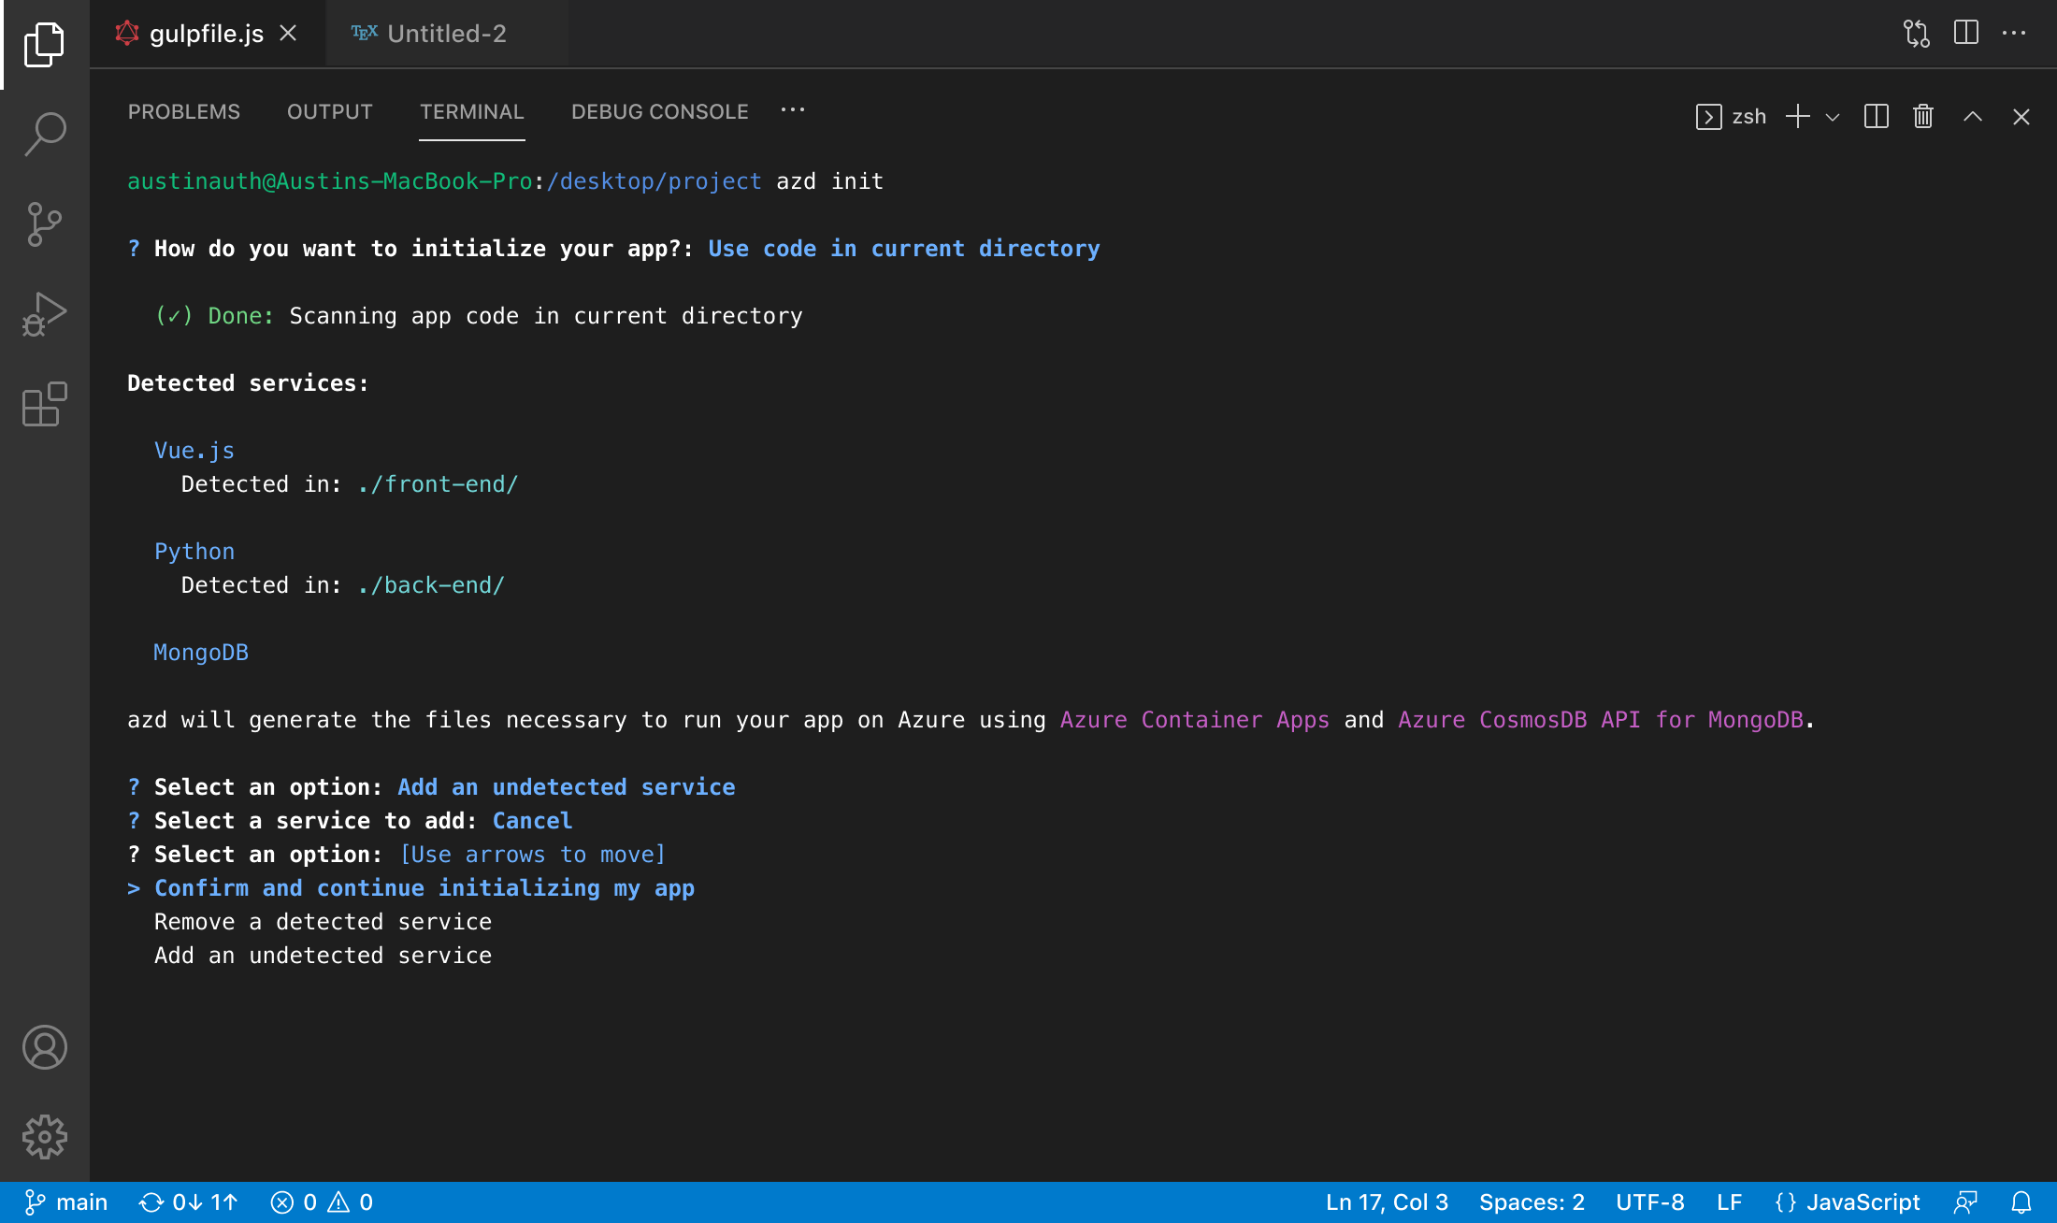Open the Manage settings gear
The width and height of the screenshot is (2057, 1223).
[44, 1138]
